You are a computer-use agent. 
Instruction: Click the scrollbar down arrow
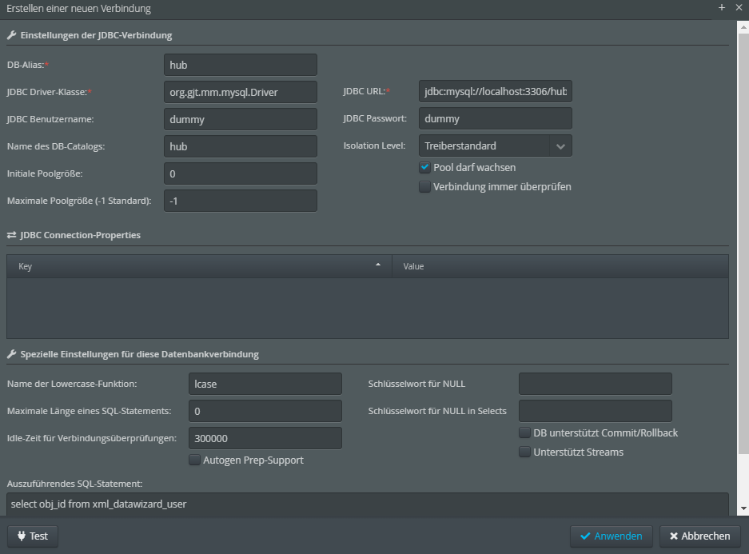[743, 509]
